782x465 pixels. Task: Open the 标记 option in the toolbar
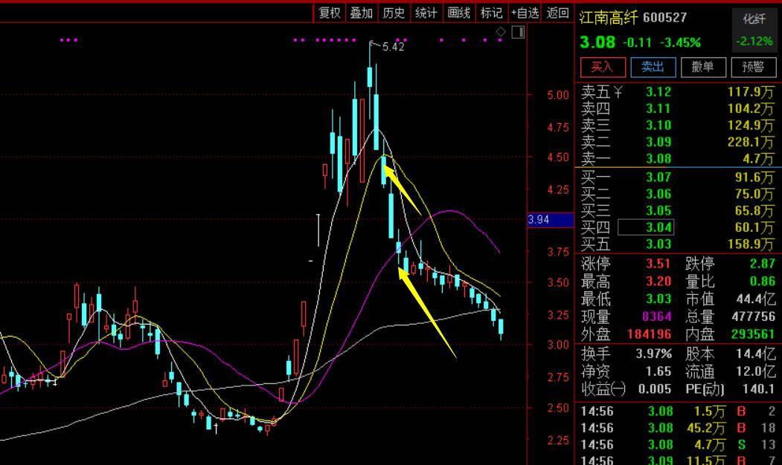tap(491, 13)
